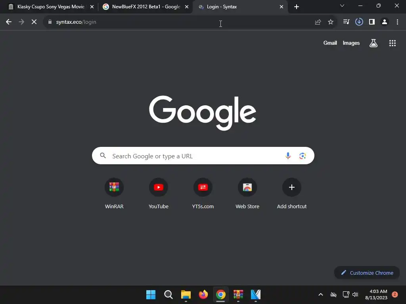Screen dimensions: 406x304
Task: Open the Google apps grid
Action: [393, 43]
